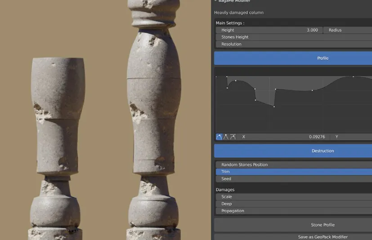Click the Random Stones Position field
Screen dimensions: 372x240
point(293,164)
